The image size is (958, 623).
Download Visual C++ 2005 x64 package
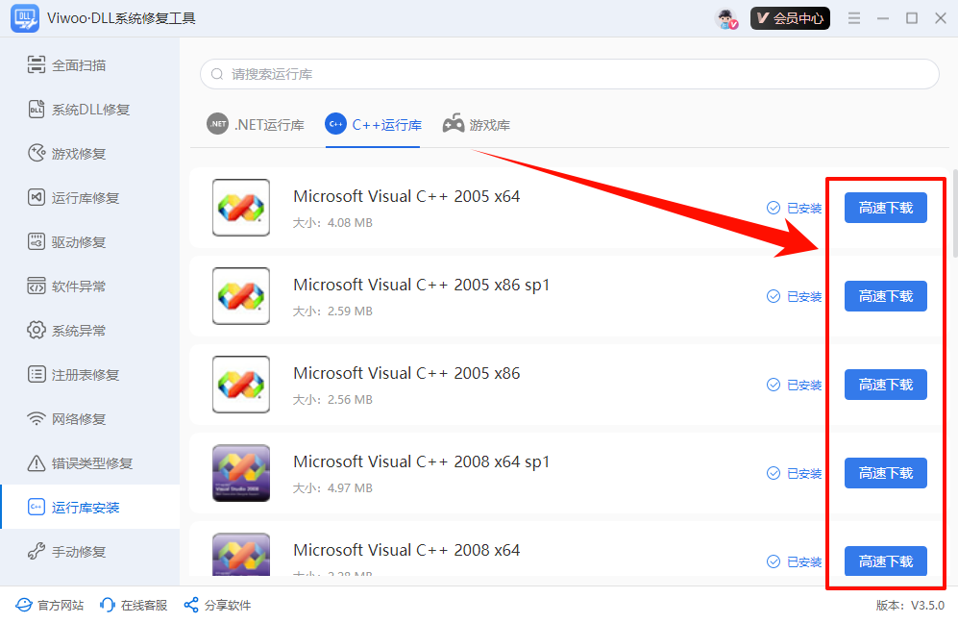885,208
